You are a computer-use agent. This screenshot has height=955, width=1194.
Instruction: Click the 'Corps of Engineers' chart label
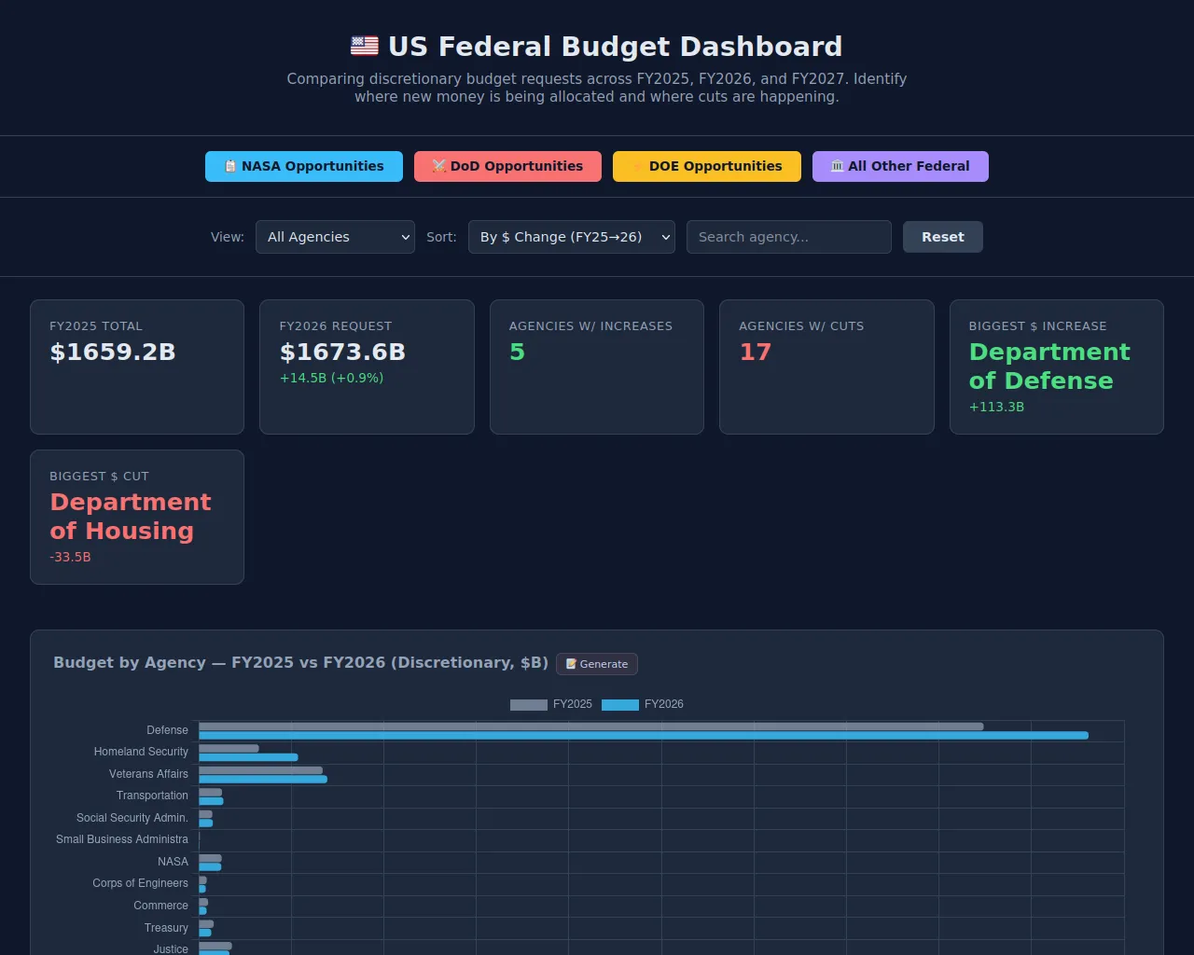click(x=140, y=883)
